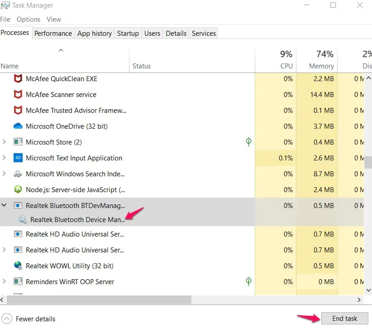Expand the Microsoft Text Input Application row

pyautogui.click(x=4, y=158)
